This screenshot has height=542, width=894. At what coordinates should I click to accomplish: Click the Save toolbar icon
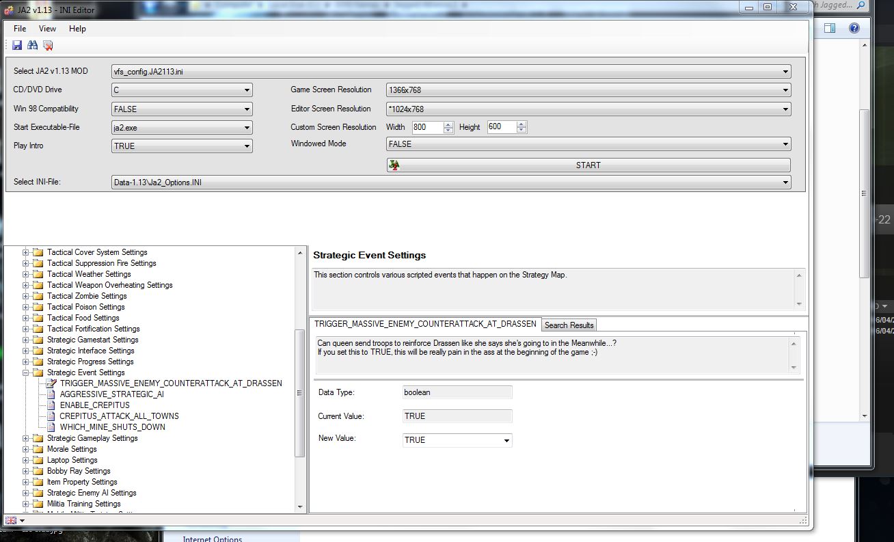(x=17, y=45)
